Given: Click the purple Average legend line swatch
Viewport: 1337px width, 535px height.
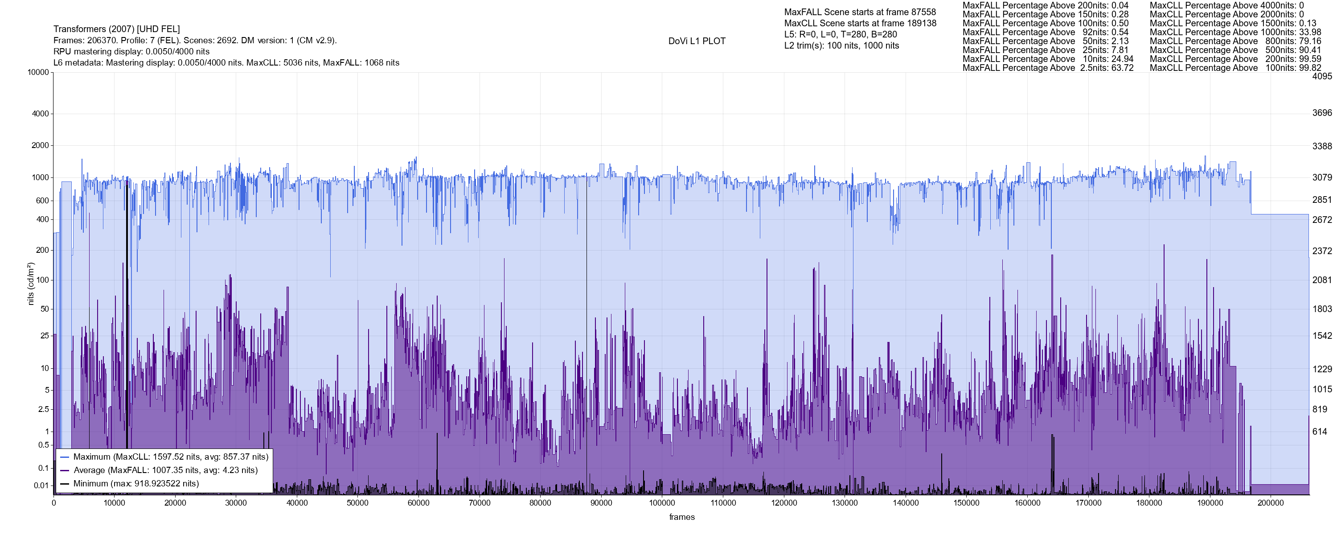Looking at the screenshot, I should [64, 471].
